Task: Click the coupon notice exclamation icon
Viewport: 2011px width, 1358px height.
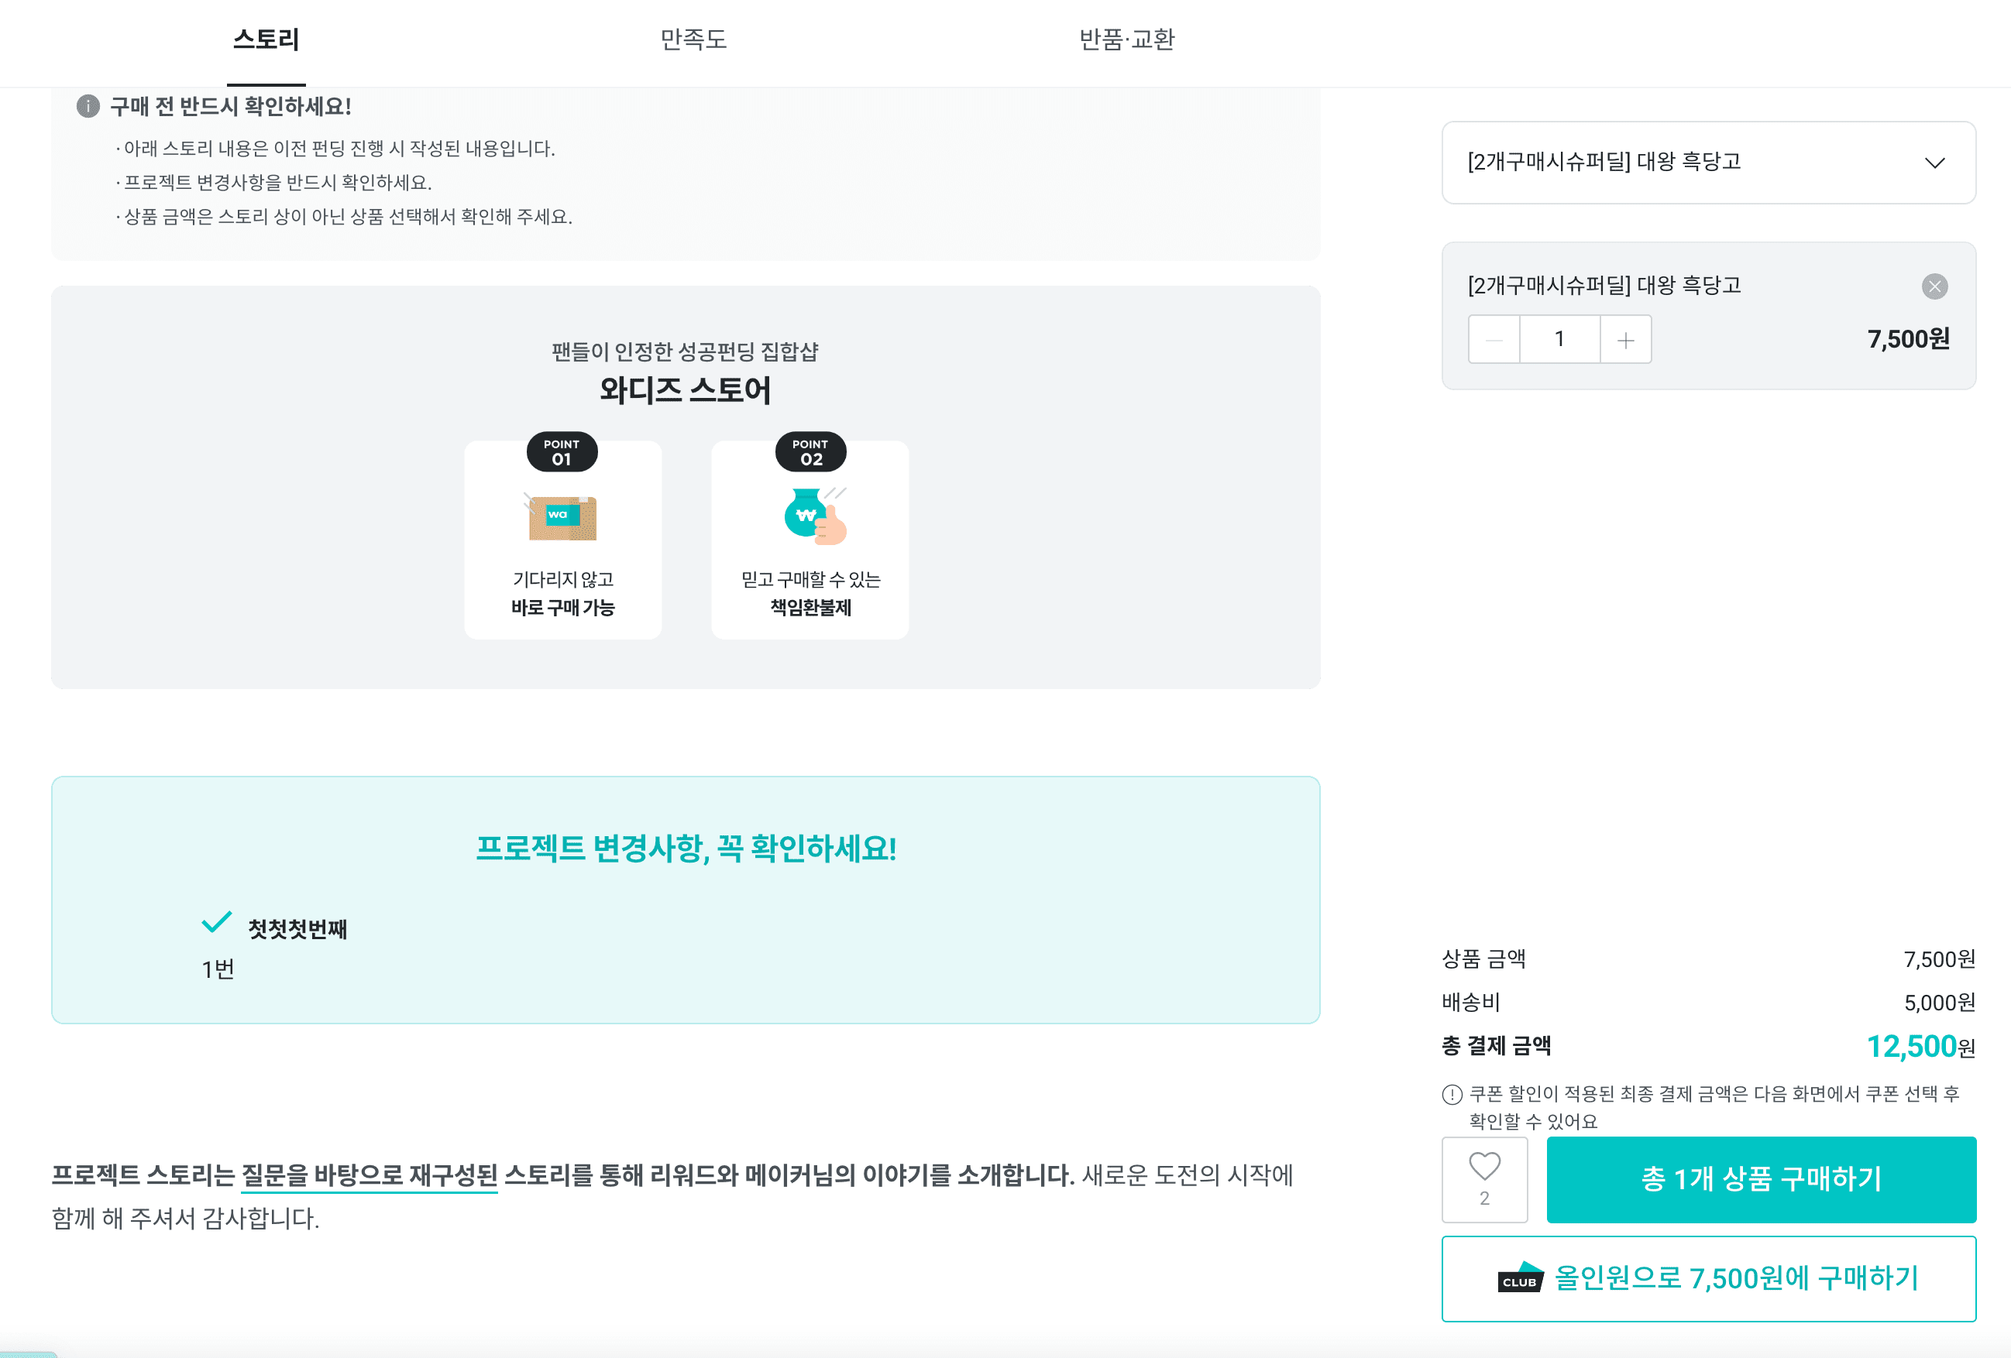Action: [x=1452, y=1095]
